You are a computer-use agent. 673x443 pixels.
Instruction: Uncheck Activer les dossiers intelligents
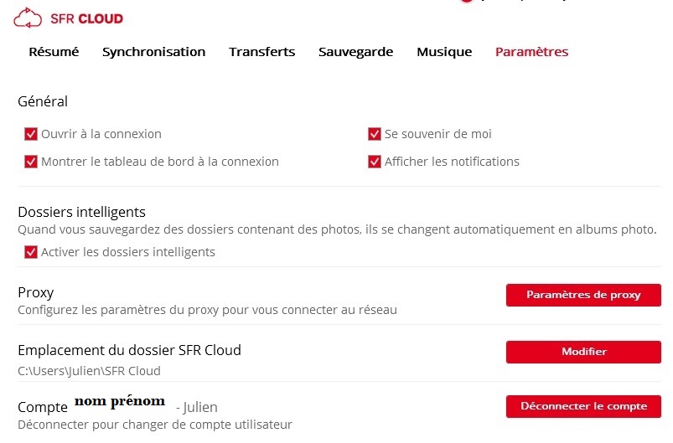click(x=32, y=252)
